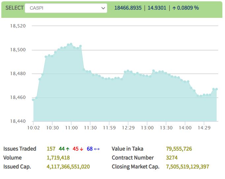This screenshot has width=225, height=179.
Task: Click the green up arrow beside 44
Action: pos(68,149)
